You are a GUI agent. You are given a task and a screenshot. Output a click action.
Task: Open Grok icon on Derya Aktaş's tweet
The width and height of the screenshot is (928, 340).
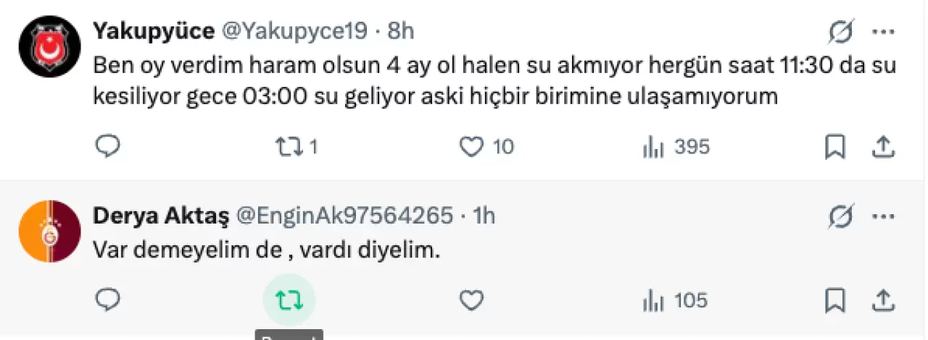[841, 216]
